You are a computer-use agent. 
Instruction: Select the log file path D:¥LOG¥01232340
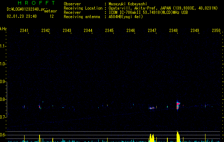click(26, 9)
